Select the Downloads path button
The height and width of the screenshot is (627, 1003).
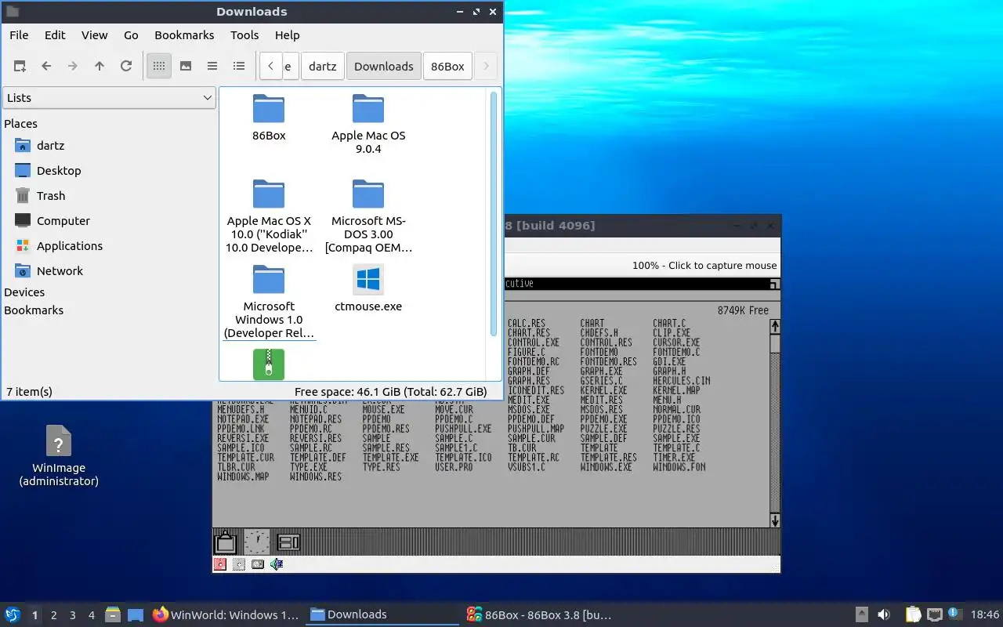384,67
